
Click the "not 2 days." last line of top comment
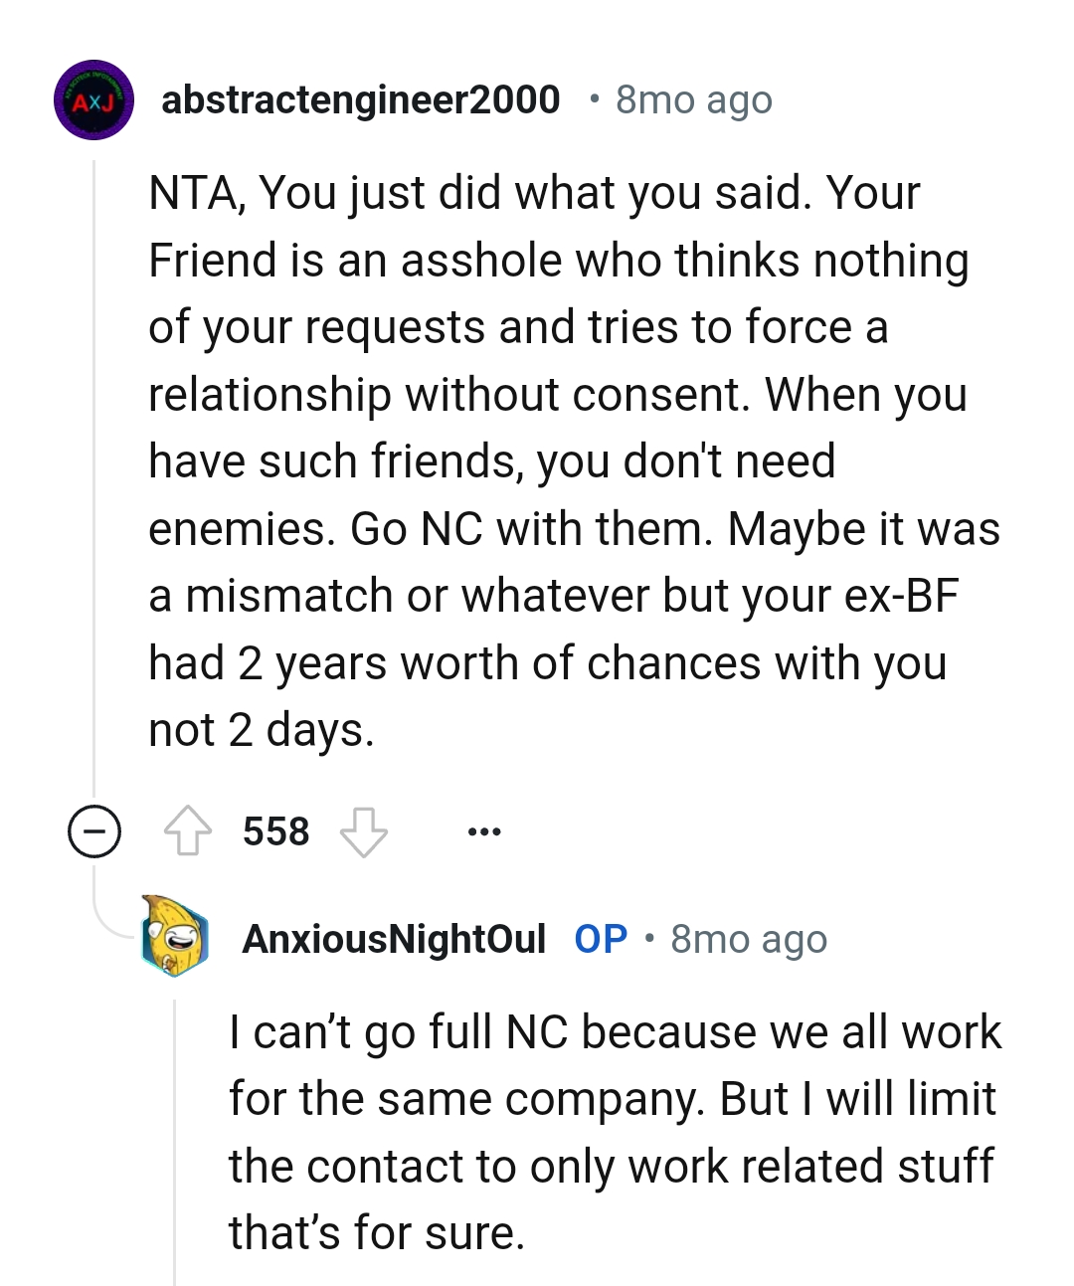click(x=262, y=730)
